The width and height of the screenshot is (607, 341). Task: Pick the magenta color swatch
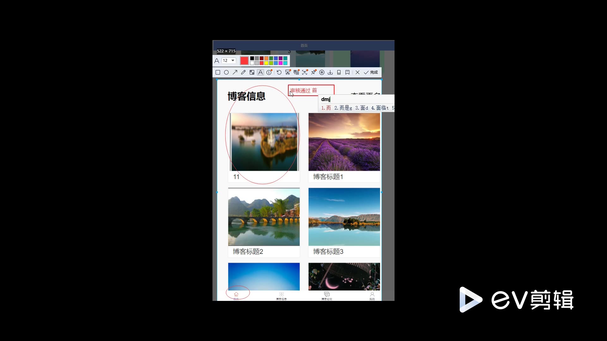click(x=280, y=63)
